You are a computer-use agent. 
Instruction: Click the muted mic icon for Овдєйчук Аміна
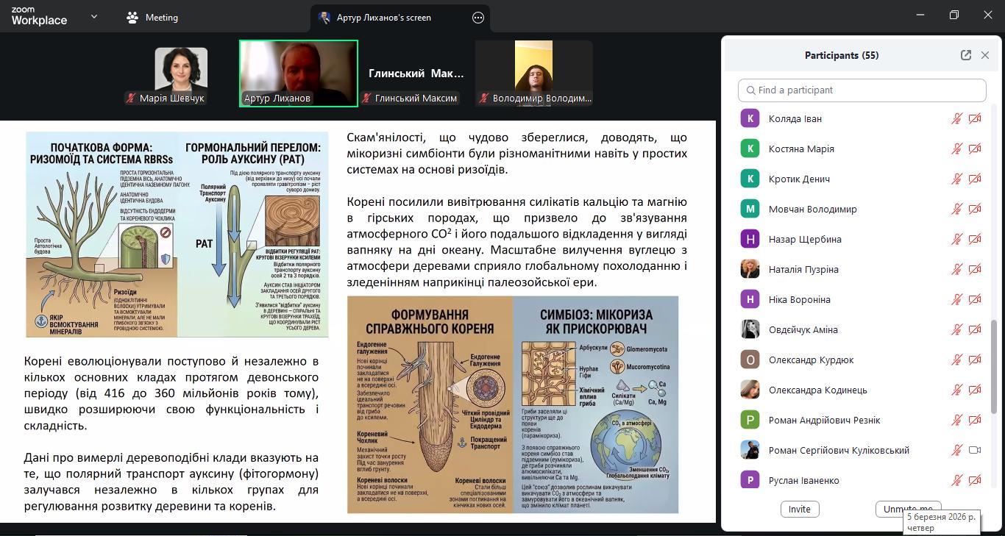[956, 329]
